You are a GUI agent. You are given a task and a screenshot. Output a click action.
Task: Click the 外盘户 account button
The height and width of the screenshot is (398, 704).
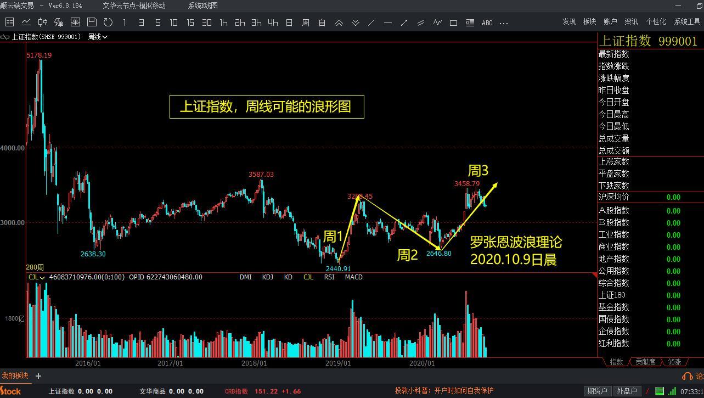[x=626, y=391]
